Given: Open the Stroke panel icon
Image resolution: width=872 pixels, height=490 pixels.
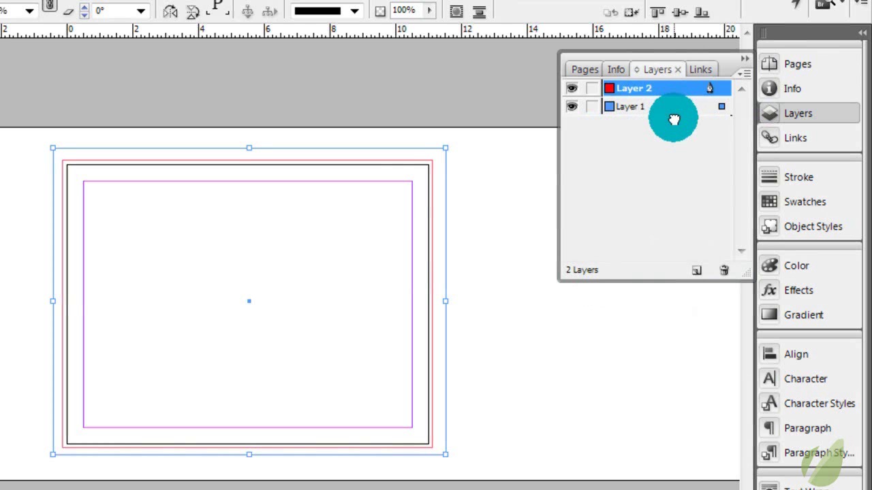Looking at the screenshot, I should click(769, 177).
